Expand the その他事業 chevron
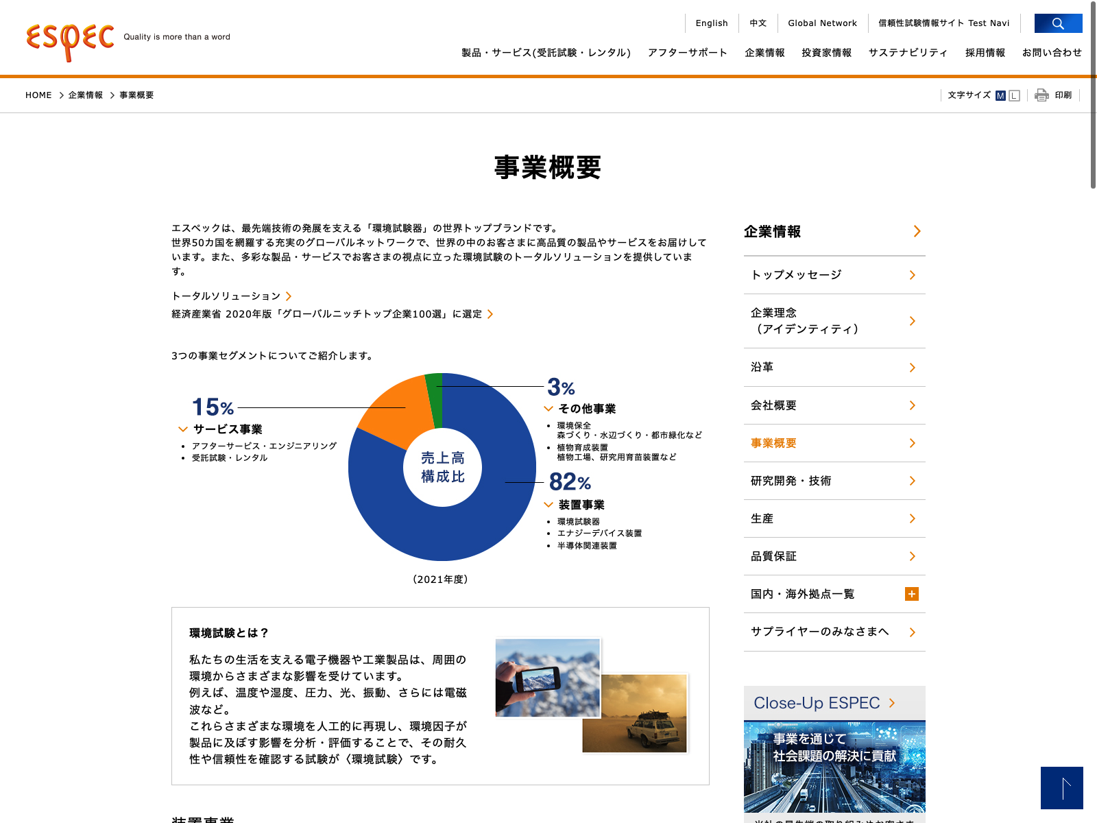Image resolution: width=1097 pixels, height=823 pixels. 548,409
